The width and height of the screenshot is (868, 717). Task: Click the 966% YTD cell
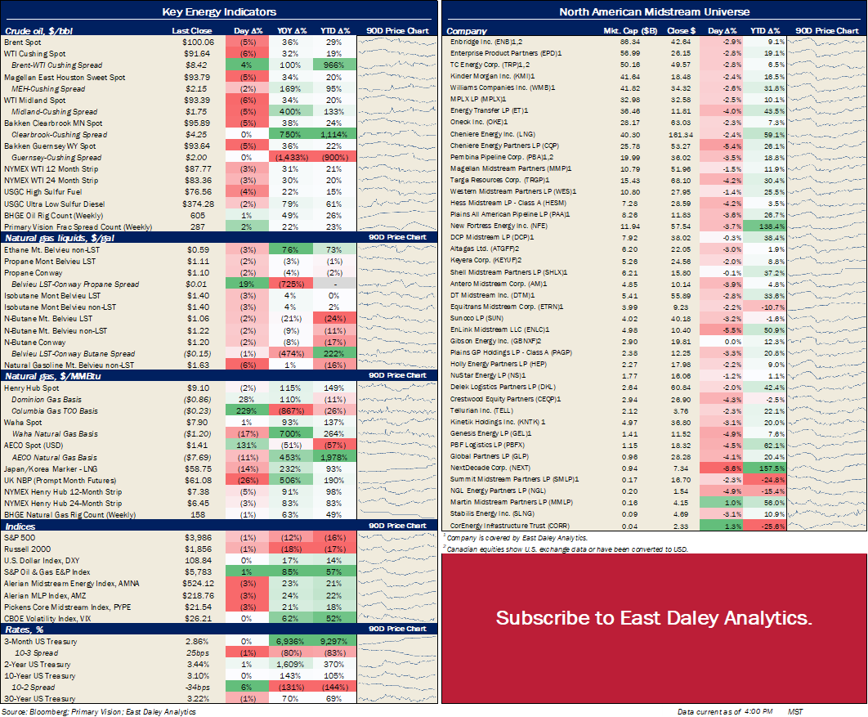click(x=333, y=65)
